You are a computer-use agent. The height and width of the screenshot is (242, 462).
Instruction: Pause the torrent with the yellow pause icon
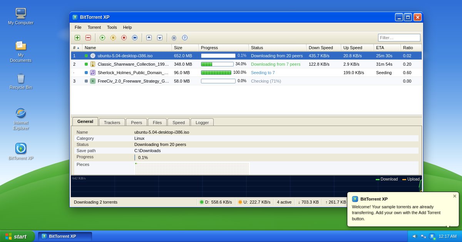pos(113,38)
